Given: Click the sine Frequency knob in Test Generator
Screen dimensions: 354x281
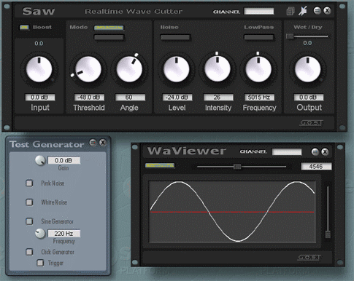Looking at the screenshot, I should (x=40, y=234).
